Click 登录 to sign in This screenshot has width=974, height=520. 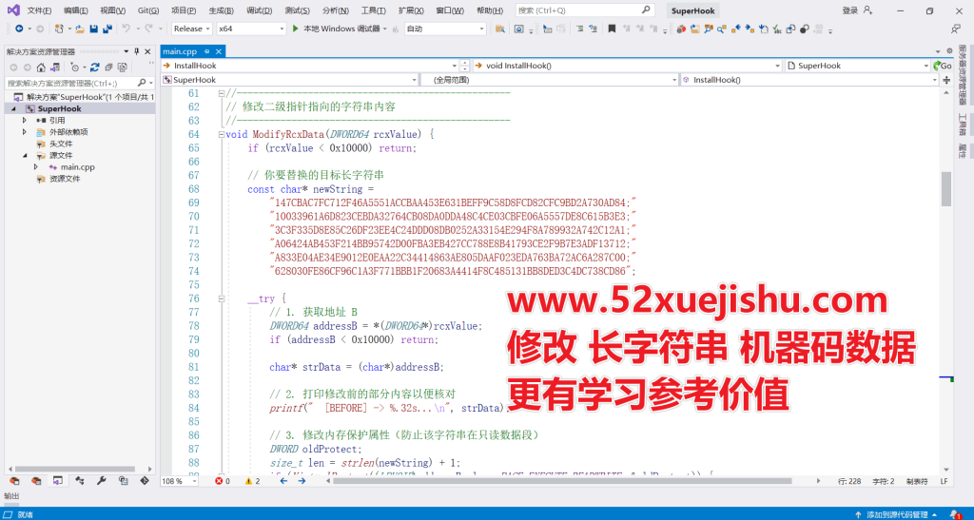click(x=849, y=10)
